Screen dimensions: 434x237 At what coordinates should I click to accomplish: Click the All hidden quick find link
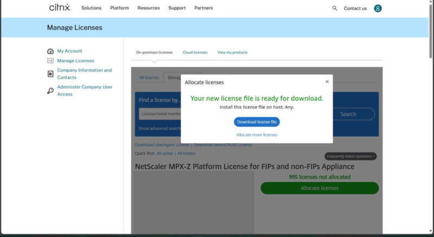[187, 153]
